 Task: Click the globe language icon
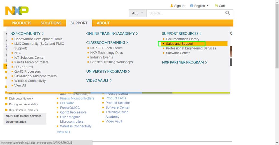pos(191,6)
